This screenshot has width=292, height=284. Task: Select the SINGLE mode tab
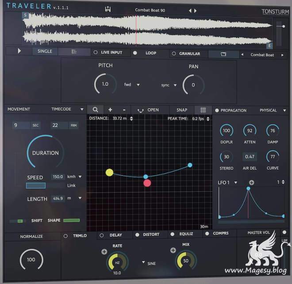click(45, 51)
